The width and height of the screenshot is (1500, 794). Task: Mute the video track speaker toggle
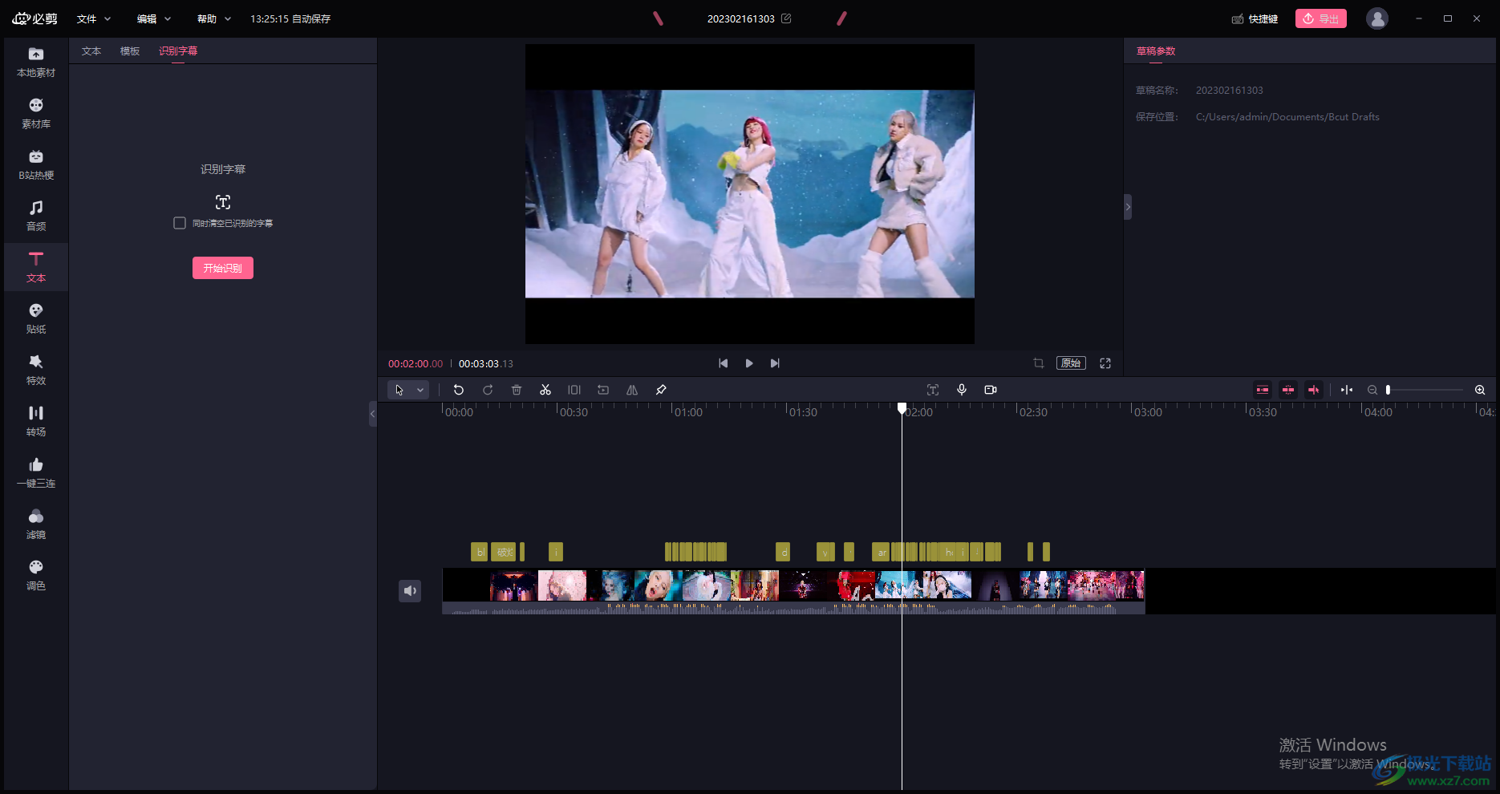(410, 591)
